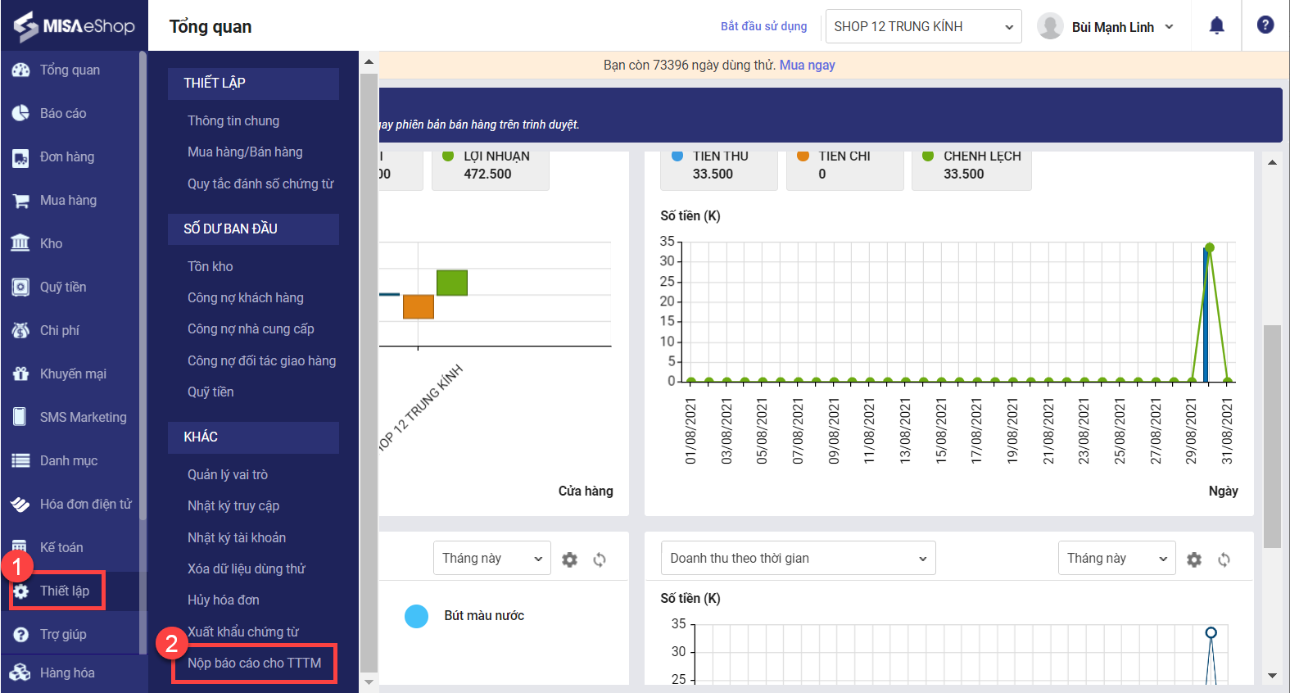Open the Kho warehouse icon

(20, 243)
